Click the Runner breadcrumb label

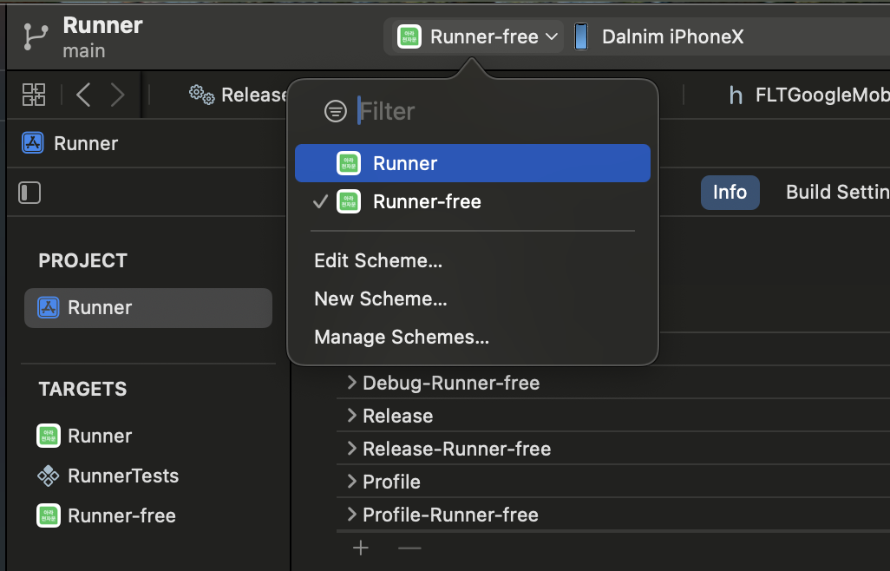pos(86,143)
